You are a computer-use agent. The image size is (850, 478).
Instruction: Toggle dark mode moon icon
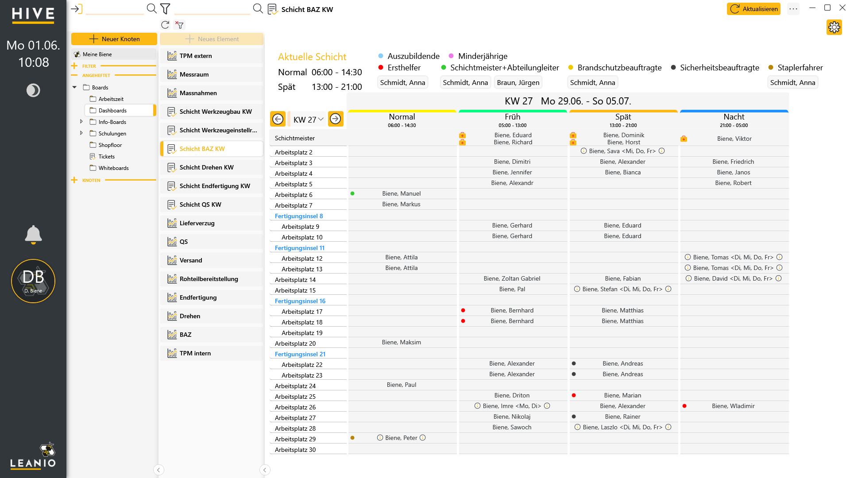point(33,90)
